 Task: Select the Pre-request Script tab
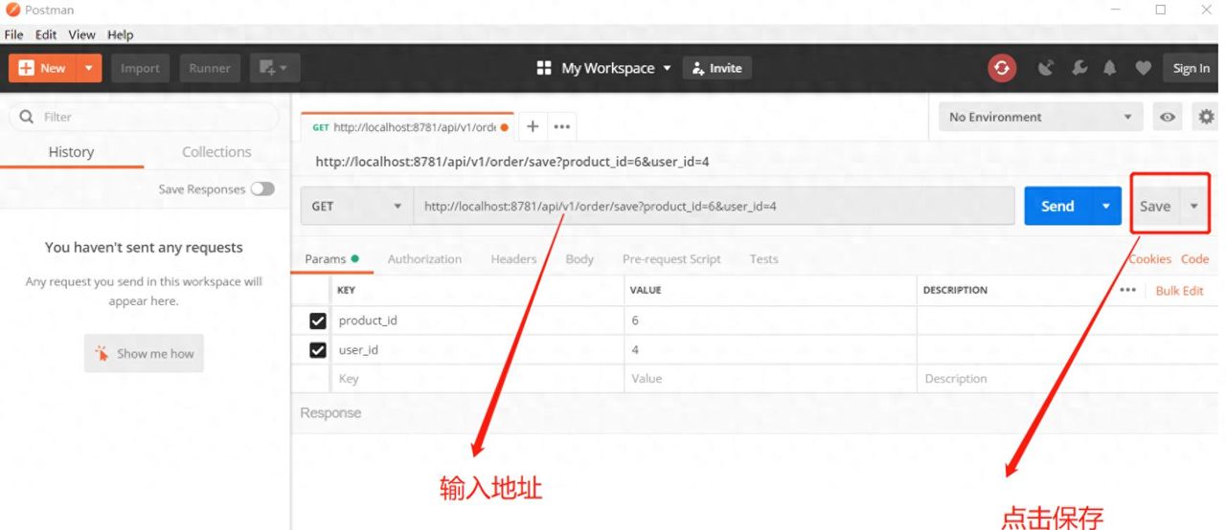pos(671,259)
